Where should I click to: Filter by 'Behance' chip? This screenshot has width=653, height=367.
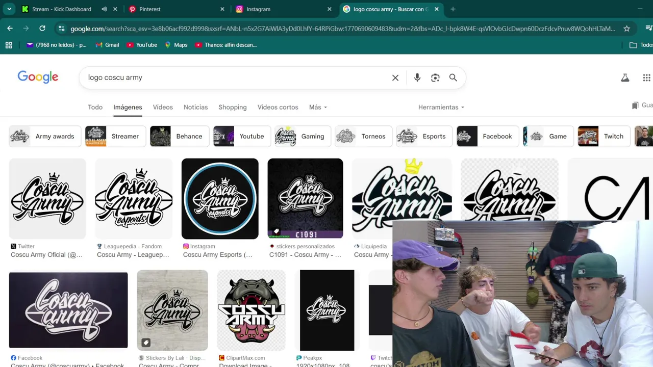180,136
